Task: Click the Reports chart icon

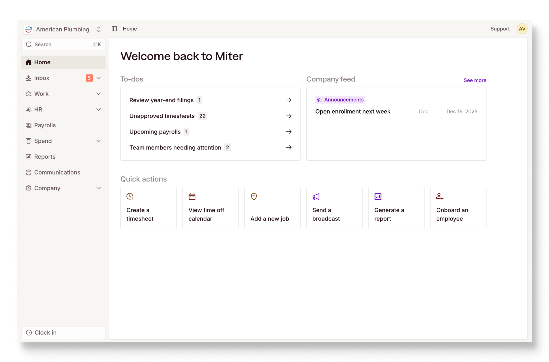Action: (28, 157)
